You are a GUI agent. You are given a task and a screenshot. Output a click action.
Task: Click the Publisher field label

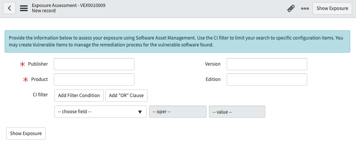tap(38, 64)
